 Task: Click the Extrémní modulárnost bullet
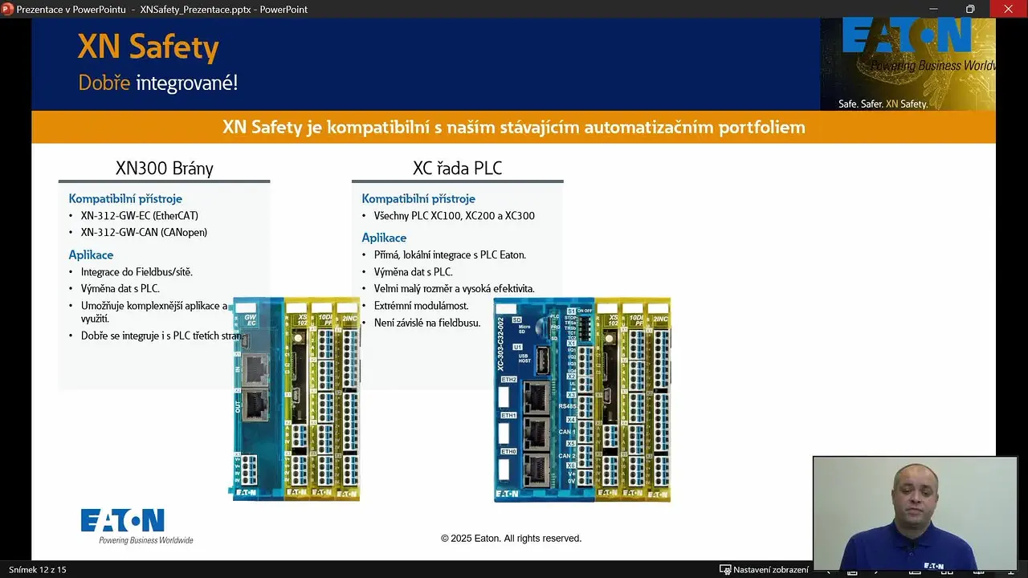point(421,306)
